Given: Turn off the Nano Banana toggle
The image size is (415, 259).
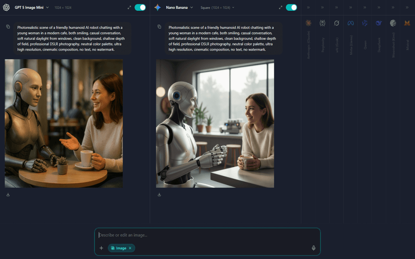Looking at the screenshot, I should [291, 7].
